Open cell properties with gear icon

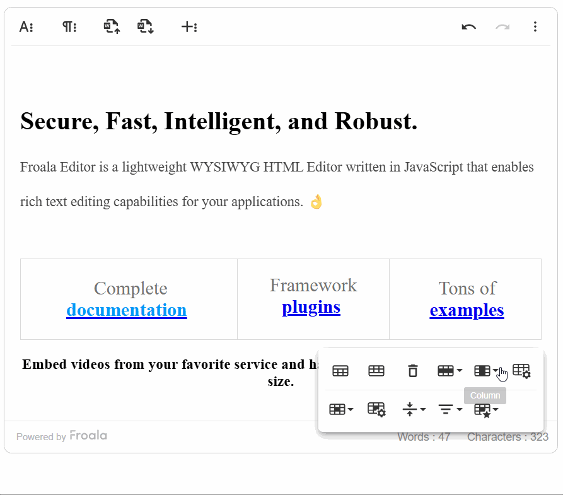(376, 409)
